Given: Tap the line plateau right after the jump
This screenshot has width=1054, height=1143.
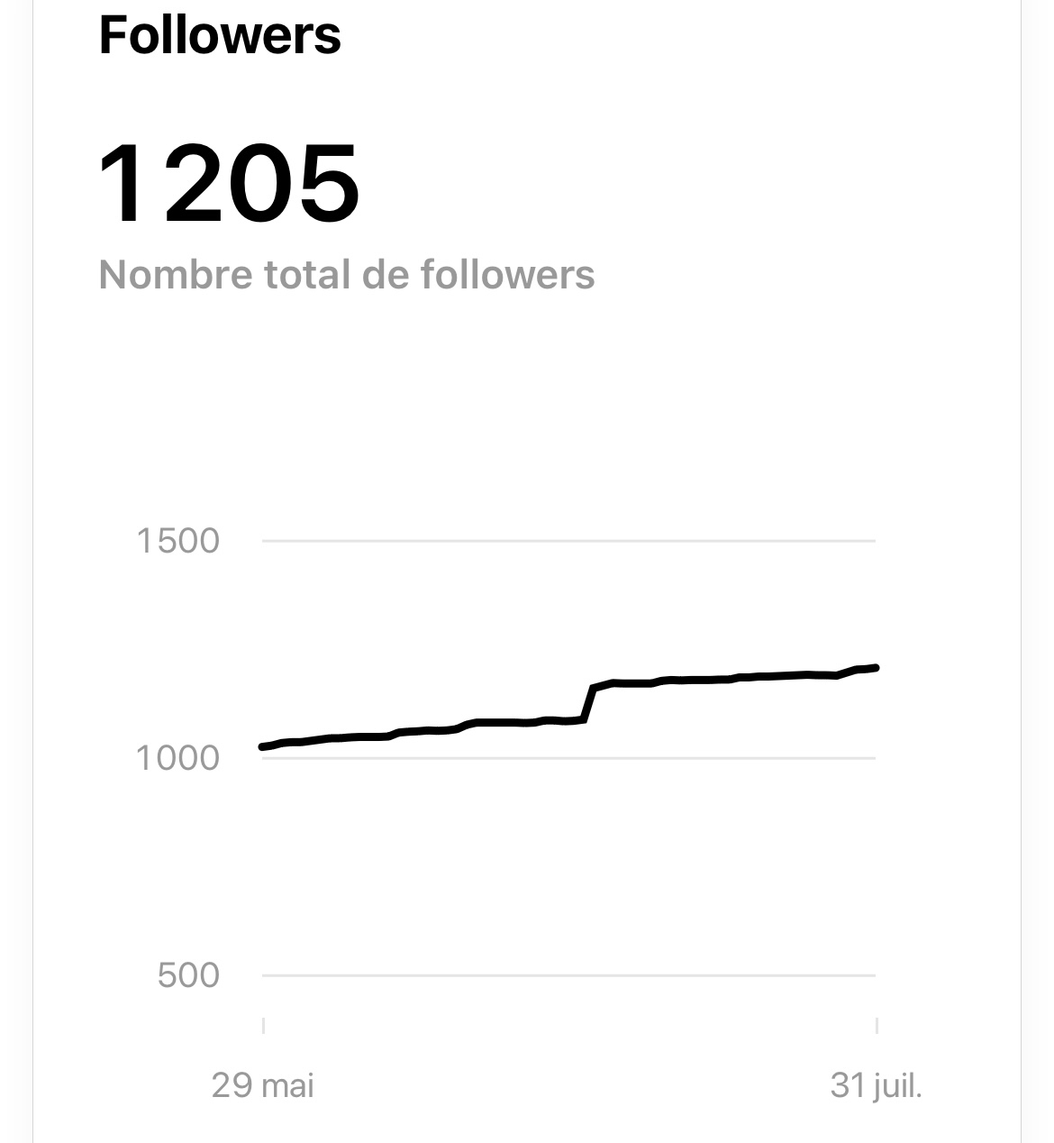Looking at the screenshot, I should pyautogui.click(x=631, y=683).
